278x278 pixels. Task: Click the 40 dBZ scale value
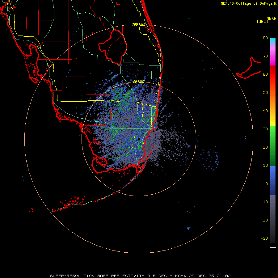[265, 111]
